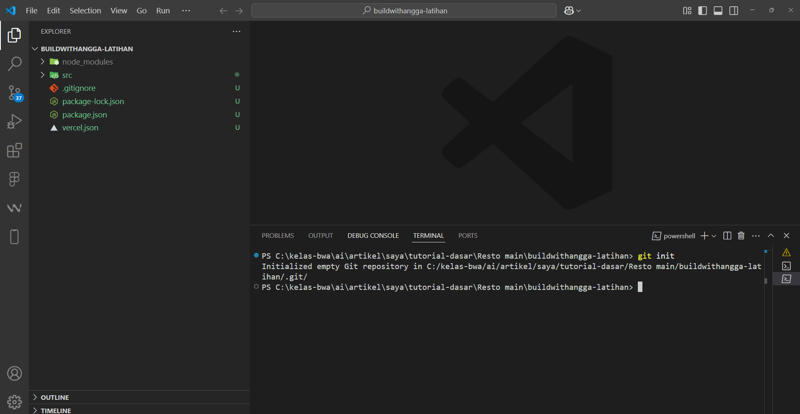Kill the terminal with trash icon

[x=741, y=236]
